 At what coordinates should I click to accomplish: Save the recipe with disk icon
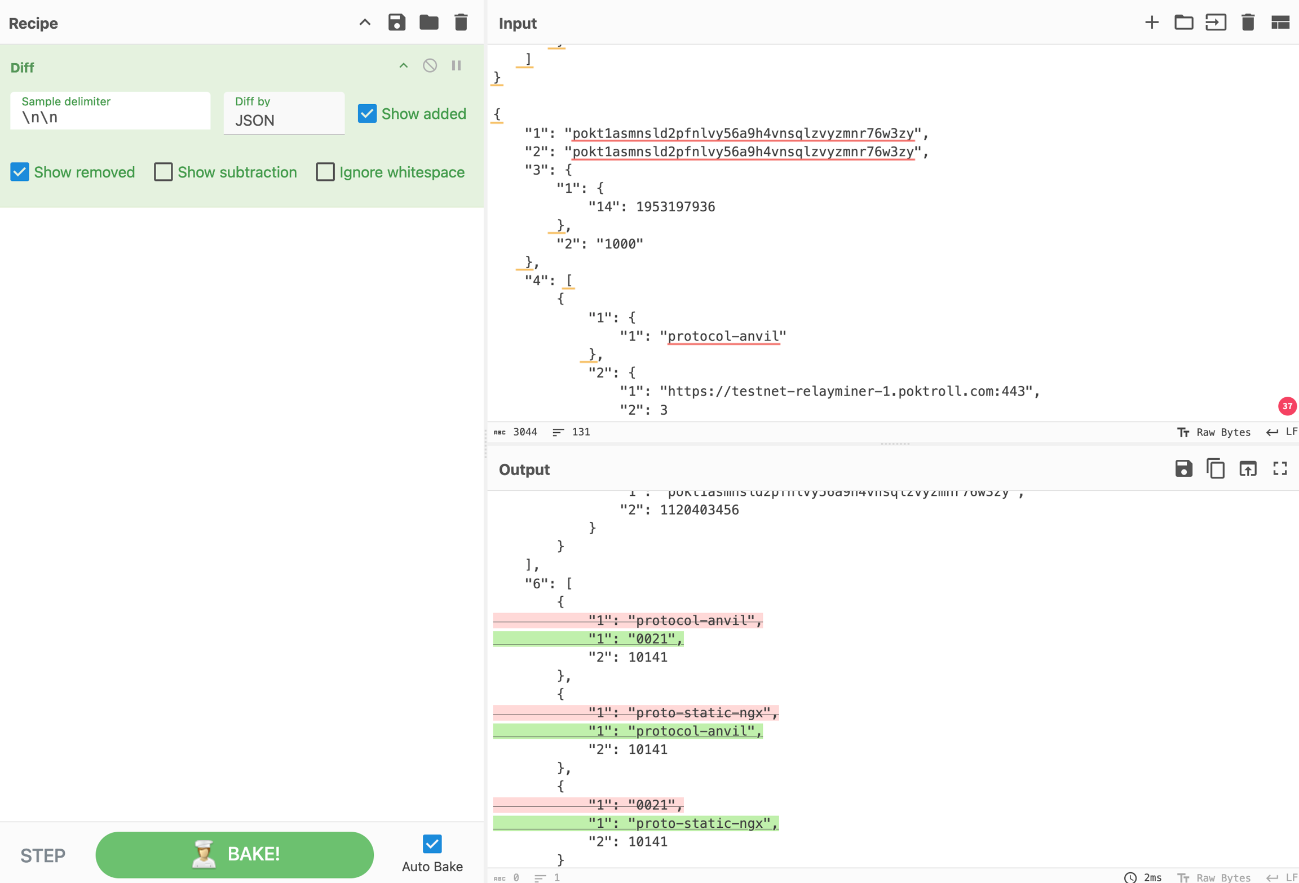pos(396,23)
